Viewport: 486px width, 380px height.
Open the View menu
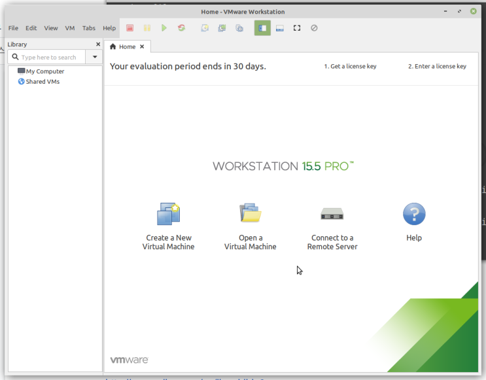[x=51, y=28]
